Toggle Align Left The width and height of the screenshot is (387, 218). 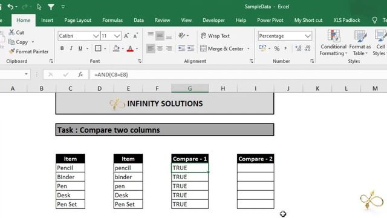pos(151,48)
